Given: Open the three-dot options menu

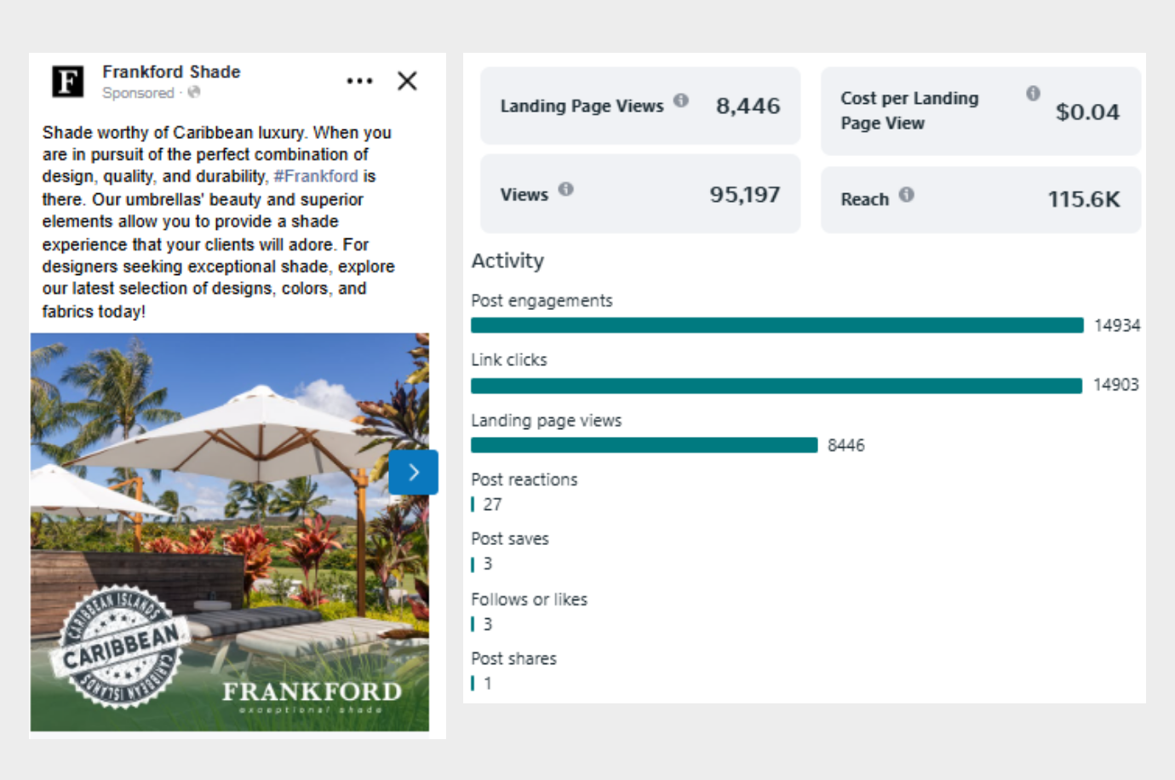Looking at the screenshot, I should [x=359, y=81].
